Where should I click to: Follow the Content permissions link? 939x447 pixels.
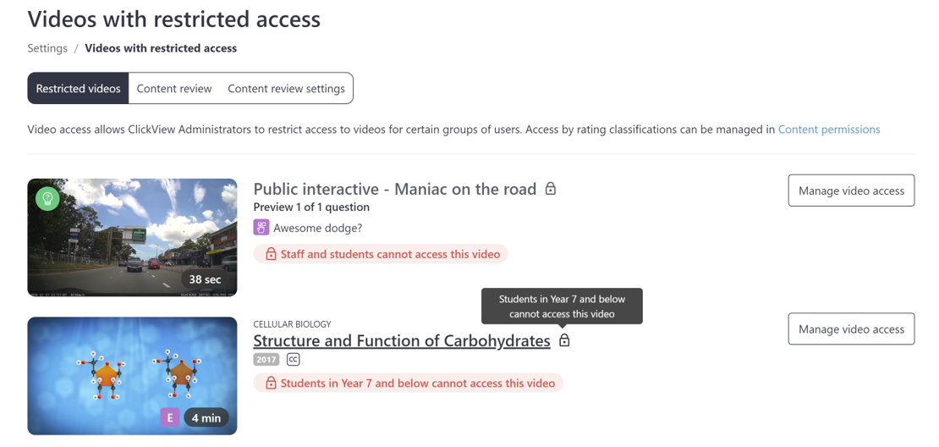coord(829,130)
